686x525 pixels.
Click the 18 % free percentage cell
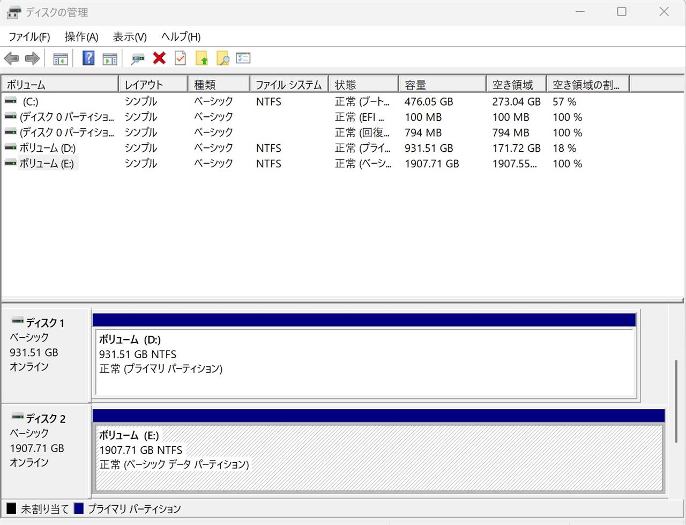(x=564, y=148)
